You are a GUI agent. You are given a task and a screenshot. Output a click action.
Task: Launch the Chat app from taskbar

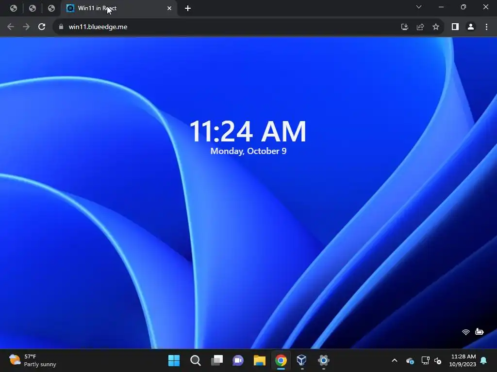[238, 360]
